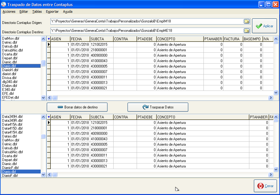Select Diario.dbf in upper file list
The width and height of the screenshot is (280, 195).
[x=21, y=66]
